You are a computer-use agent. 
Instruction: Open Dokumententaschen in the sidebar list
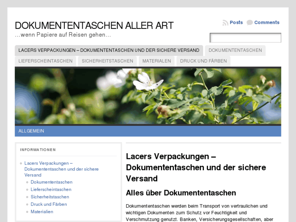click(x=51, y=182)
